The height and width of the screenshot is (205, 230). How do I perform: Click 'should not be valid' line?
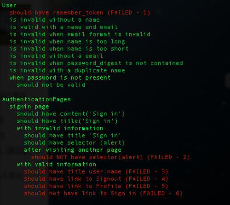[x=51, y=85]
